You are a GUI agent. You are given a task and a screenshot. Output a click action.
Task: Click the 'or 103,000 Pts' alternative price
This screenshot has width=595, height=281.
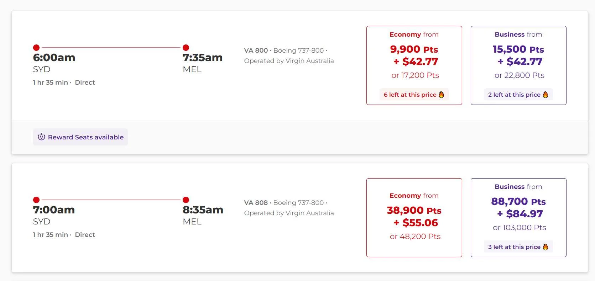tap(519, 228)
